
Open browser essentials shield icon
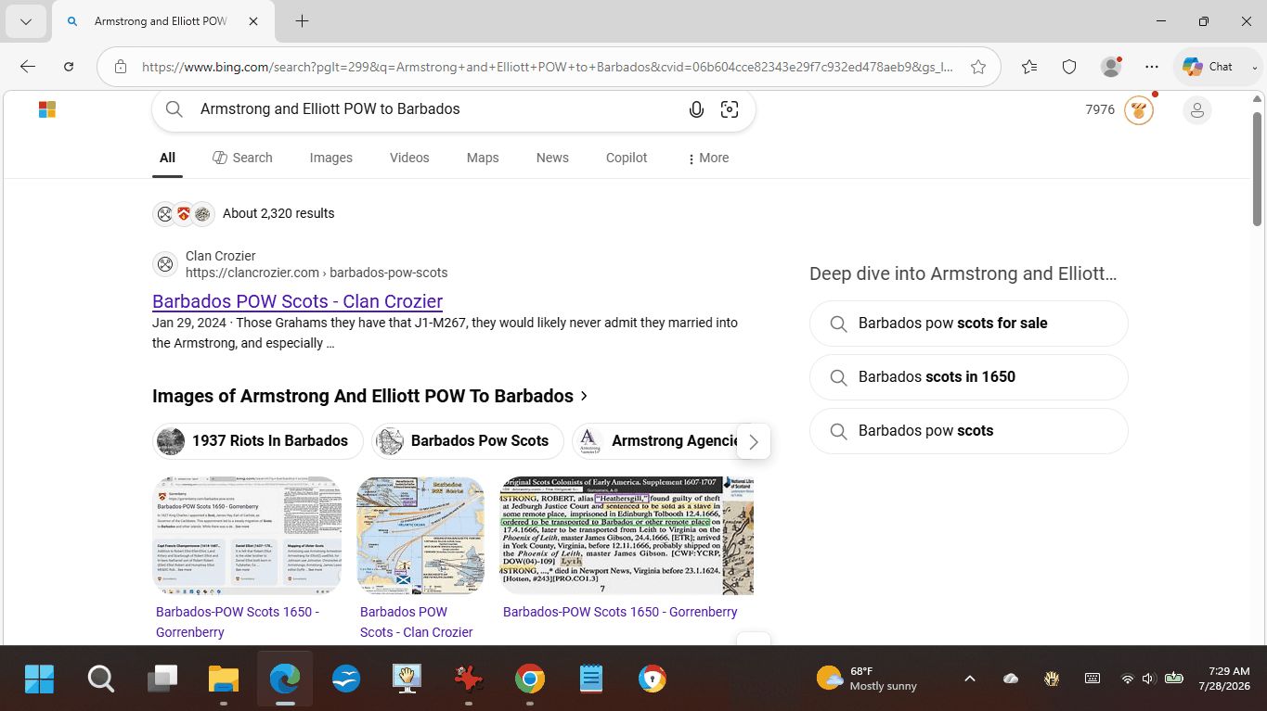[1069, 67]
